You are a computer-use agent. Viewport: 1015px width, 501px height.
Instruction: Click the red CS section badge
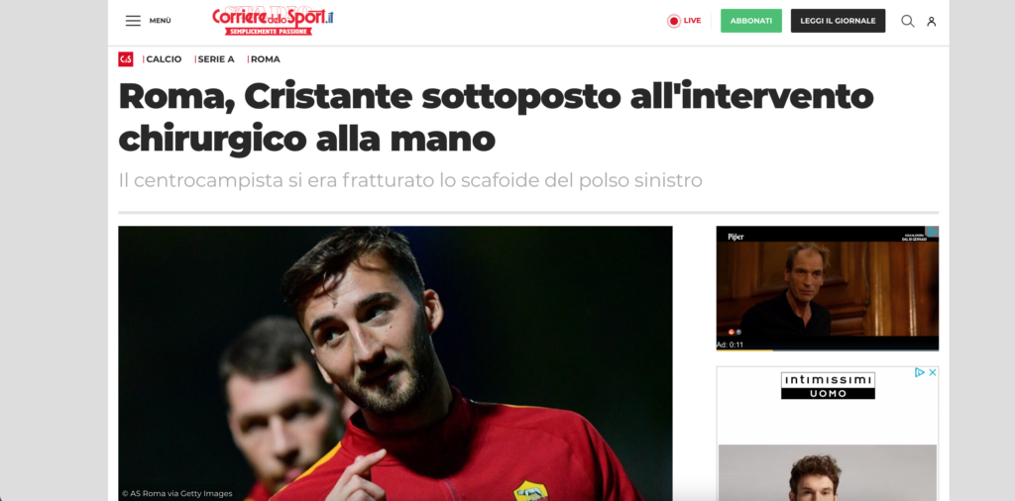coord(126,59)
